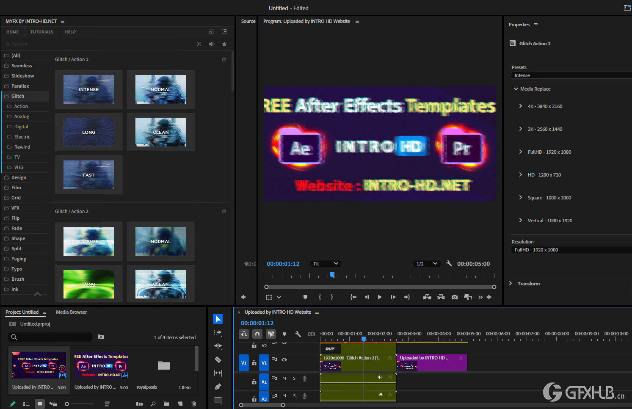632x409 pixels.
Task: Click the Export Frame camera icon
Action: (x=455, y=297)
